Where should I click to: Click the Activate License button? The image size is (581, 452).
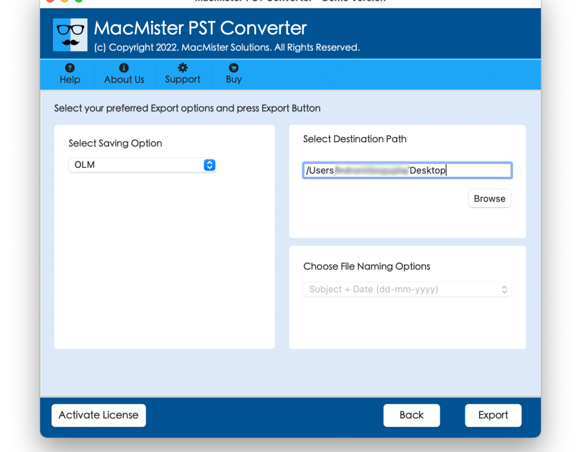[99, 415]
